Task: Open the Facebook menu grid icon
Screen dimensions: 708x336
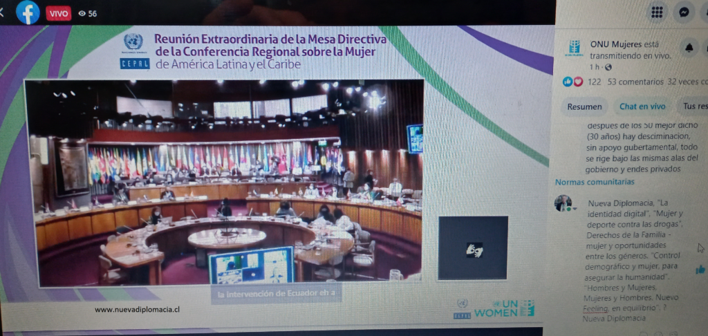Action: click(657, 12)
